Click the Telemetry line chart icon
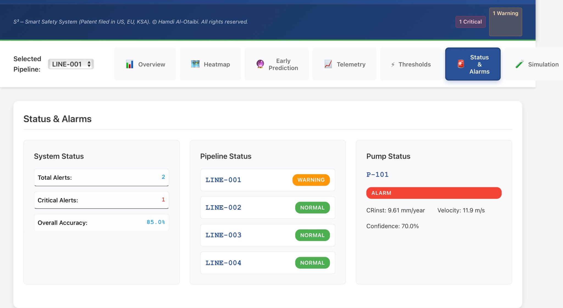Viewport: 563px width, 308px height. tap(328, 64)
